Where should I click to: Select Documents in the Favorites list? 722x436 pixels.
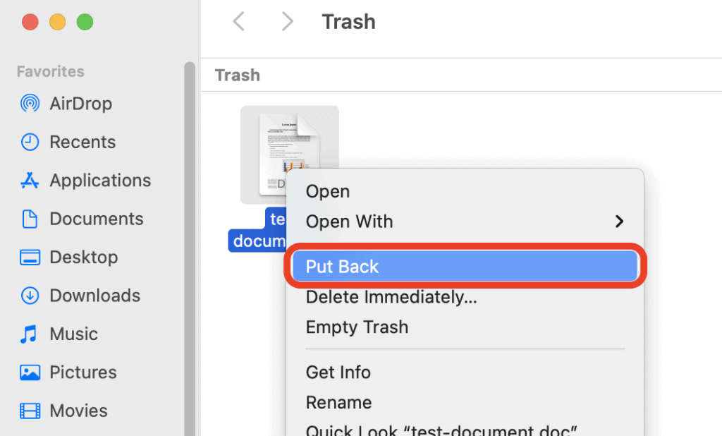pos(95,218)
